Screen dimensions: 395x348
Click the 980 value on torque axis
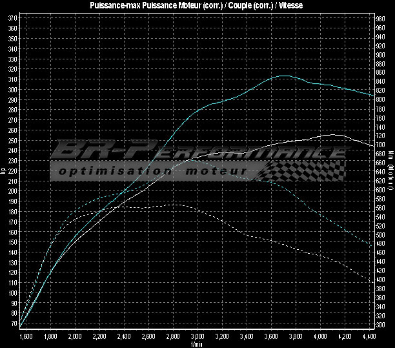coord(381,19)
